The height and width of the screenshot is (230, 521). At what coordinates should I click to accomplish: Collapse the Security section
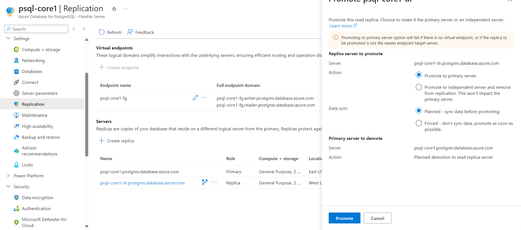8,187
